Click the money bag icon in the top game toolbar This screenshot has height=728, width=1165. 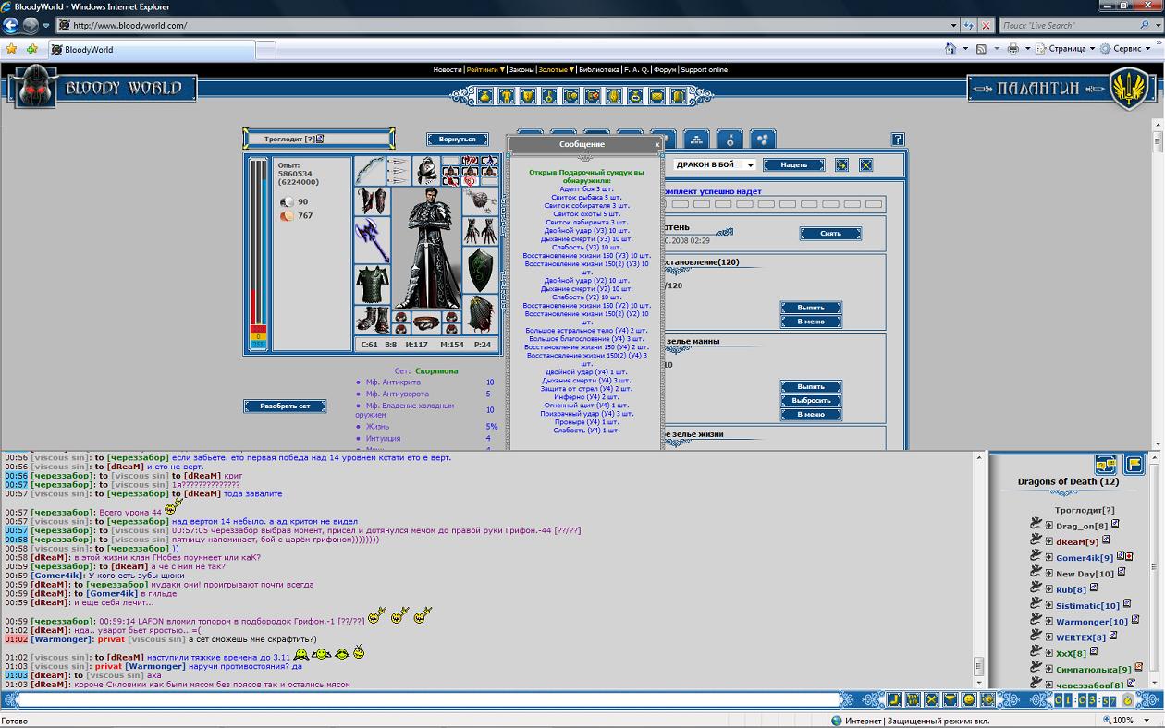(485, 95)
